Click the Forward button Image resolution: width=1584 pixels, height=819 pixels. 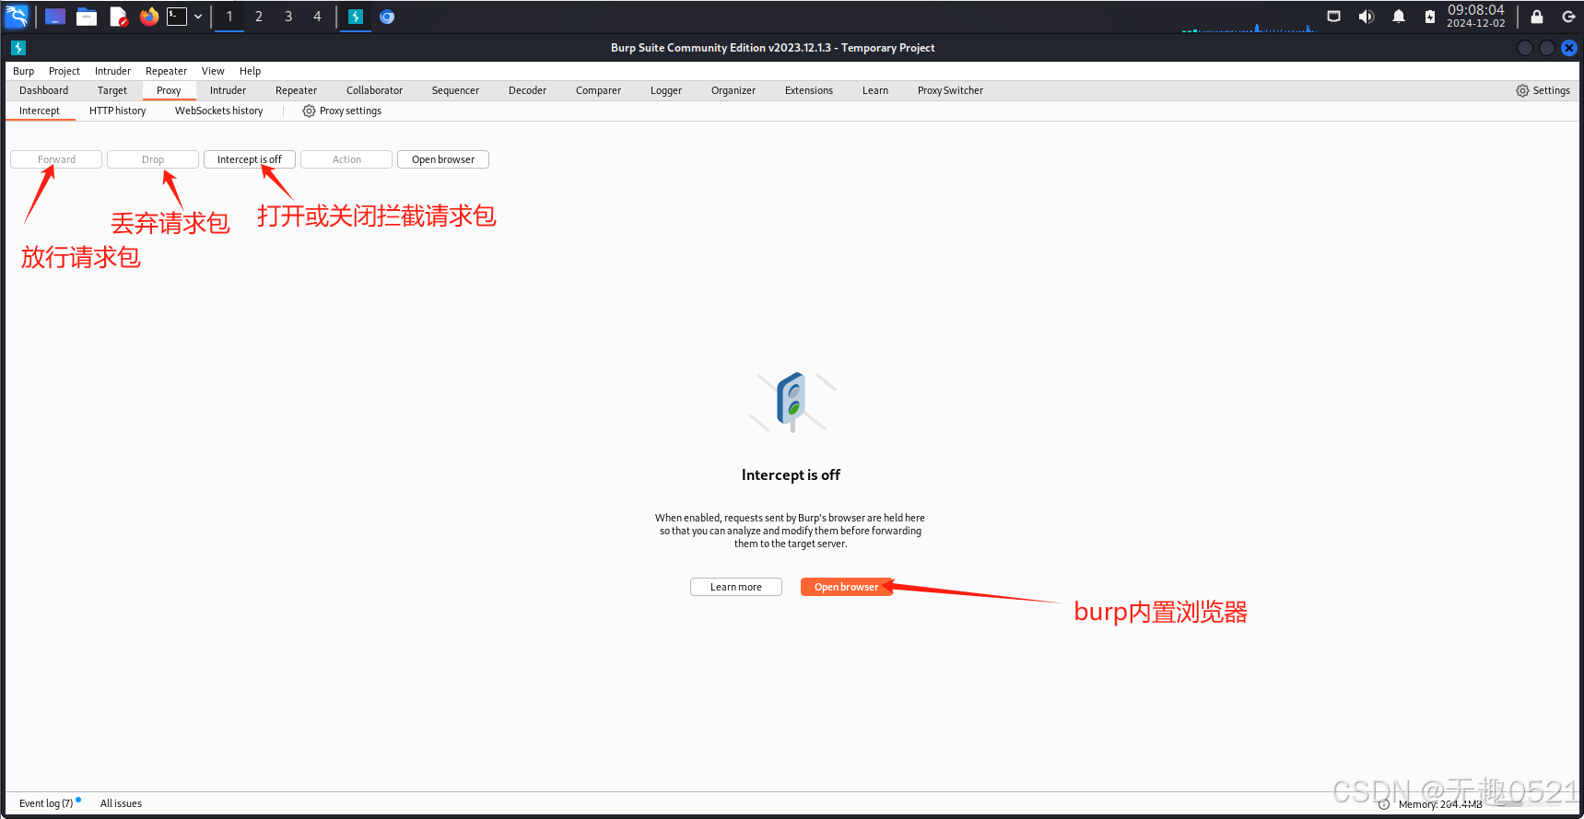(x=56, y=159)
